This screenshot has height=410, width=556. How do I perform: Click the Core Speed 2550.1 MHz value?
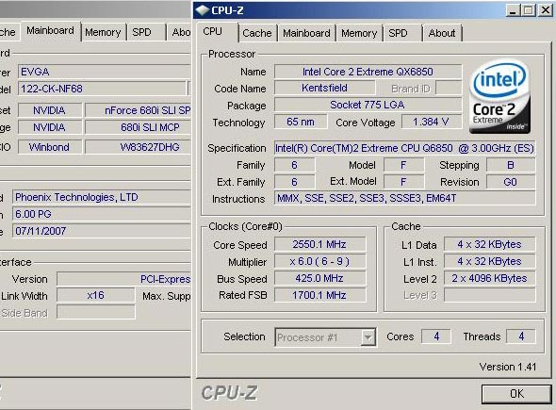[x=319, y=244]
